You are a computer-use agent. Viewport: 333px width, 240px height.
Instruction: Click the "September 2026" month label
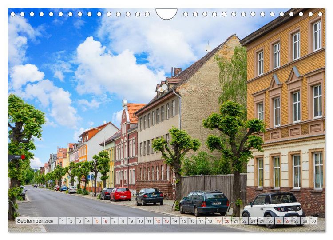[35, 221]
